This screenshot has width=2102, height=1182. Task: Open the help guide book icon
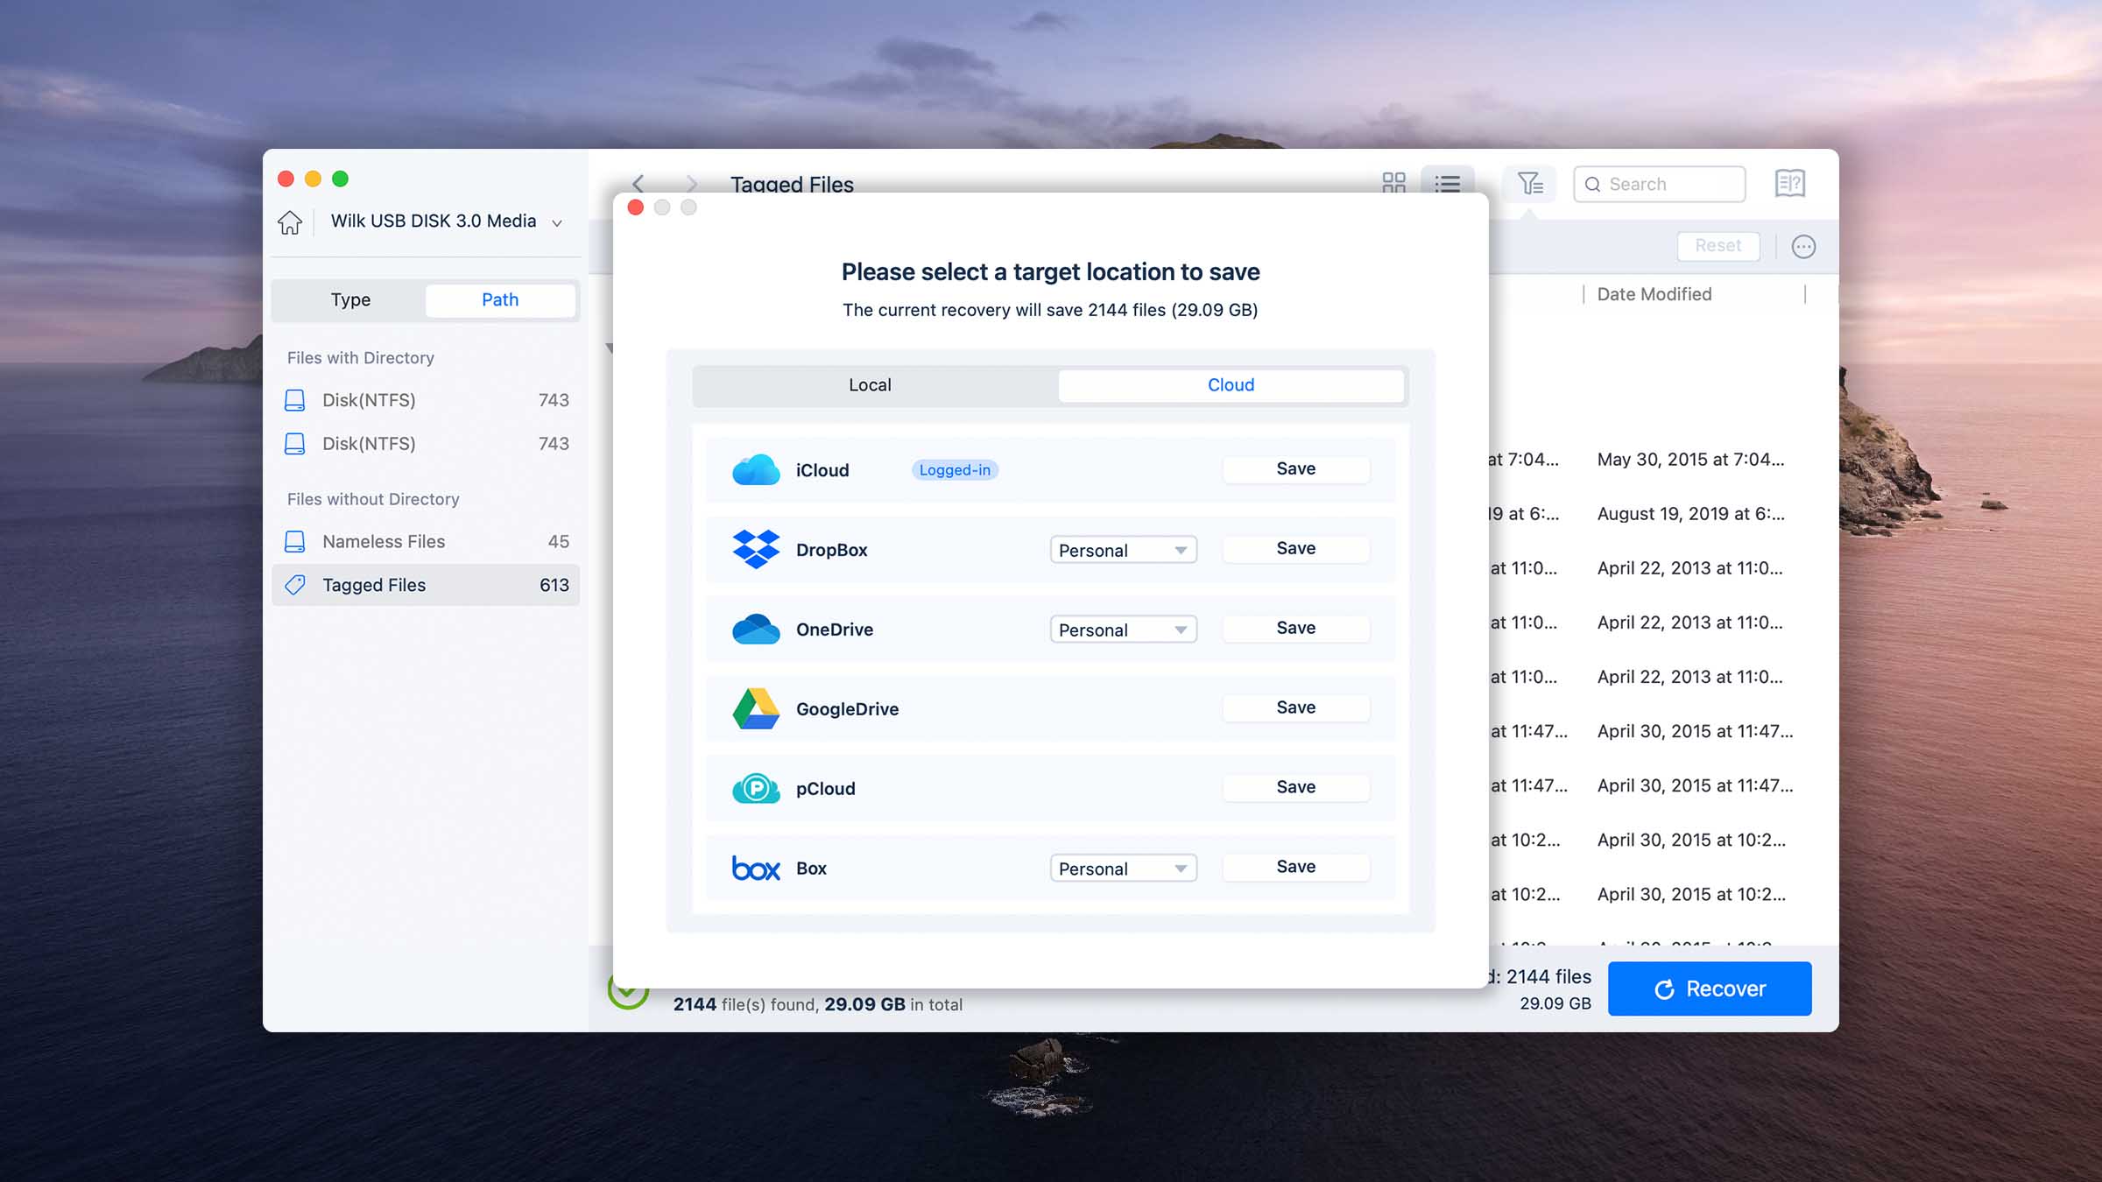click(1789, 183)
